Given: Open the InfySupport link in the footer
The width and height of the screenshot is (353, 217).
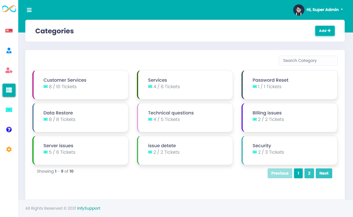Looking at the screenshot, I should (x=89, y=208).
